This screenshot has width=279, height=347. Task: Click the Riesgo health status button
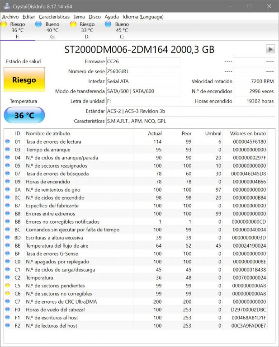tap(24, 80)
